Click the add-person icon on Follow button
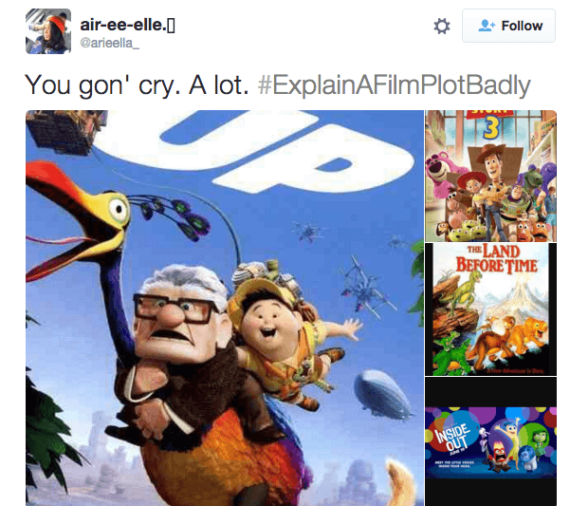 pyautogui.click(x=487, y=26)
